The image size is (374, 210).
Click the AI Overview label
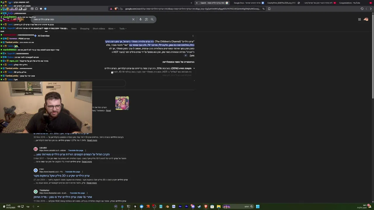[44, 36]
